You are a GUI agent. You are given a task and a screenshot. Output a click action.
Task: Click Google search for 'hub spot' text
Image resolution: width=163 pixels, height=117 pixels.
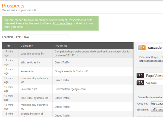[71, 71]
